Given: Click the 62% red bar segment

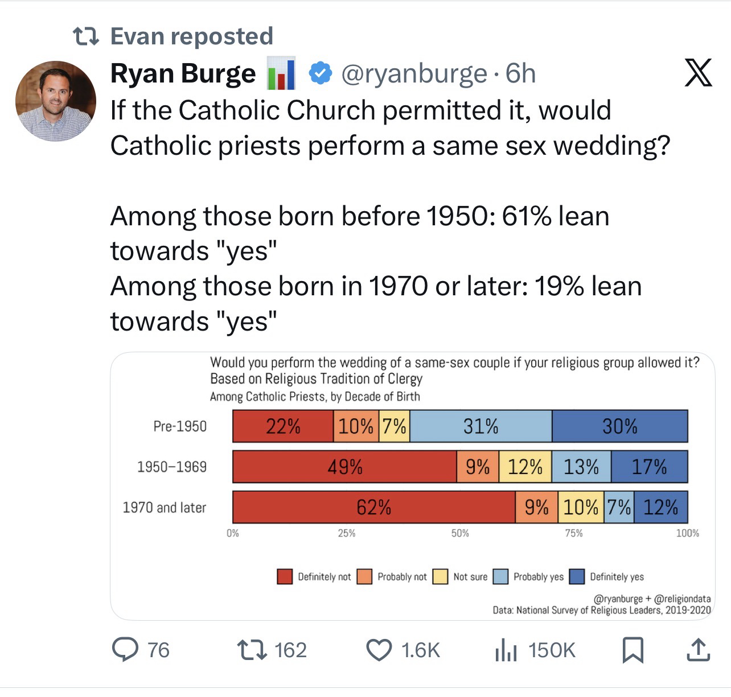Looking at the screenshot, I should (373, 507).
